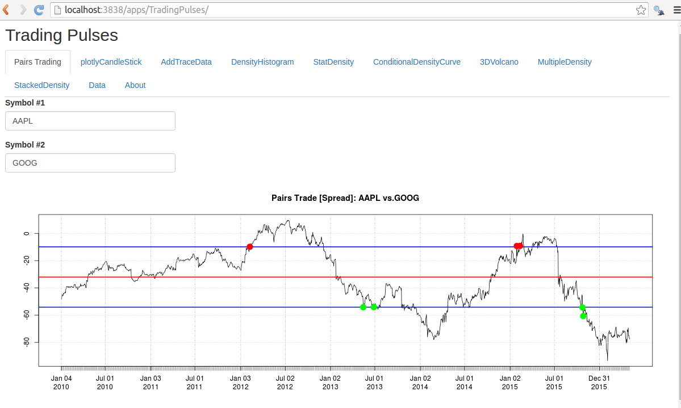Switch to the 3DVolcano tab

point(499,62)
